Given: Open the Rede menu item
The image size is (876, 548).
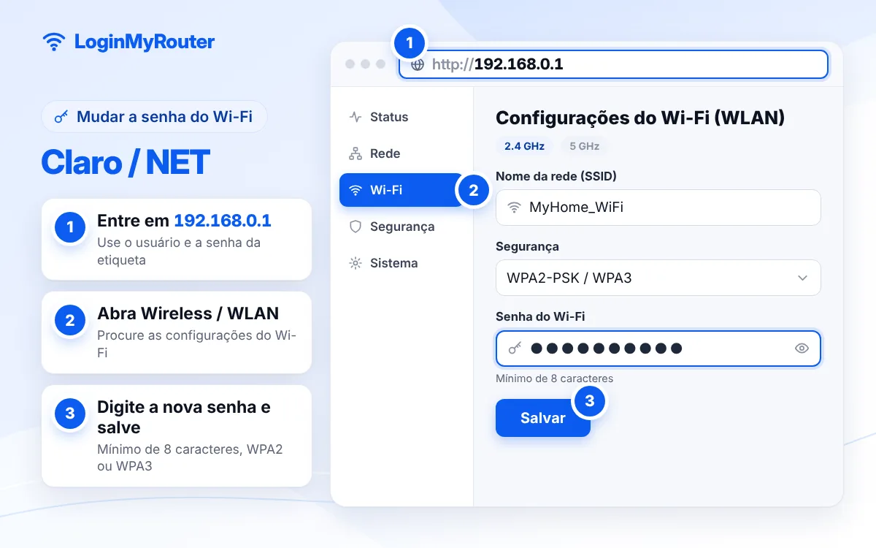Looking at the screenshot, I should tap(401, 153).
